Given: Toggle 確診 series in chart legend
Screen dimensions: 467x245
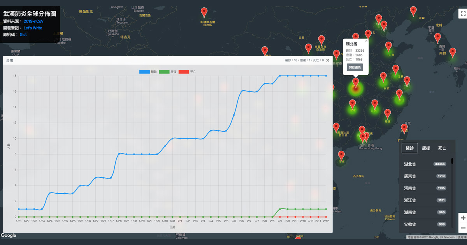Looking at the screenshot, I should pos(148,72).
